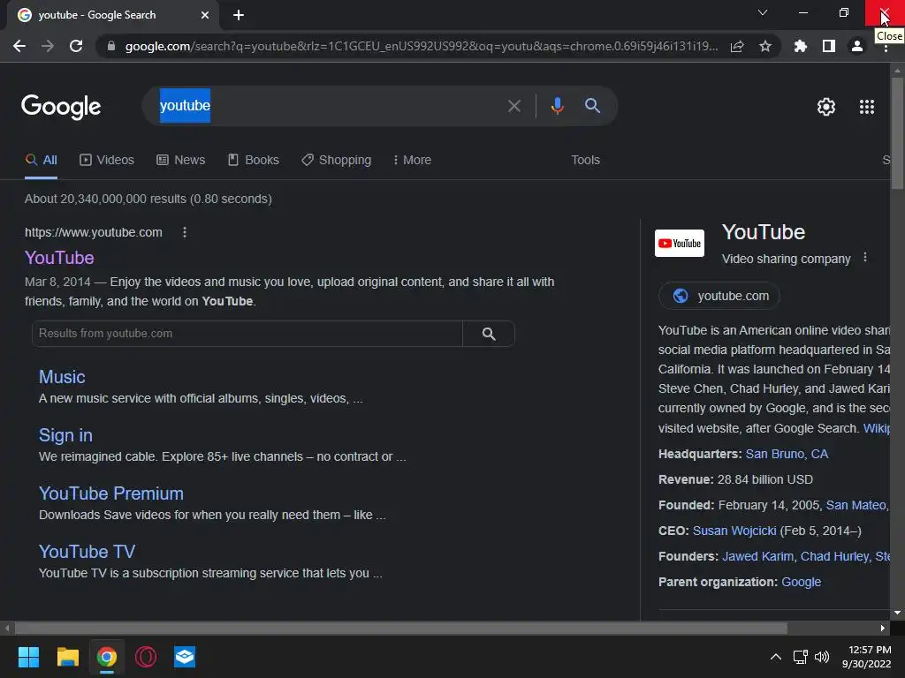Image resolution: width=905 pixels, height=678 pixels.
Task: Open Jawed Karim founder link
Action: (x=757, y=556)
